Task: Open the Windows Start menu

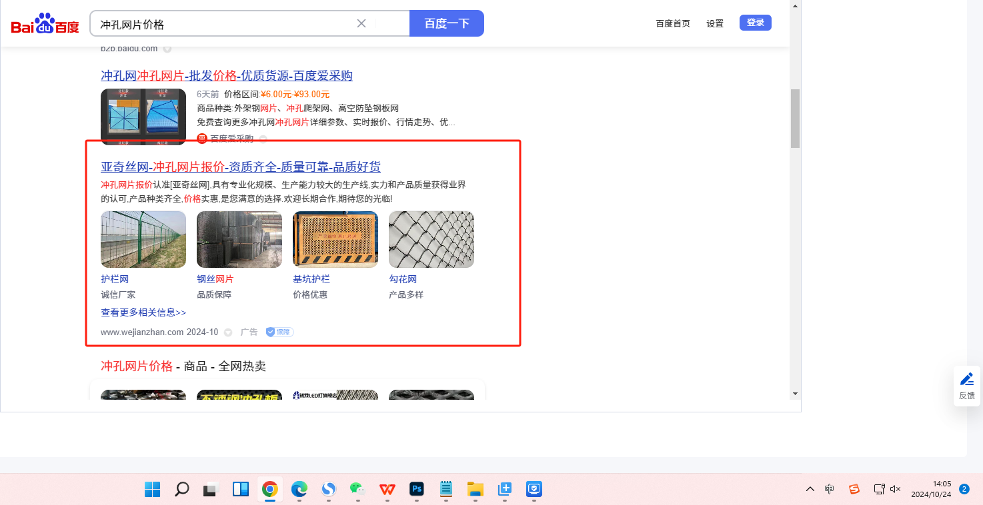Action: point(153,490)
